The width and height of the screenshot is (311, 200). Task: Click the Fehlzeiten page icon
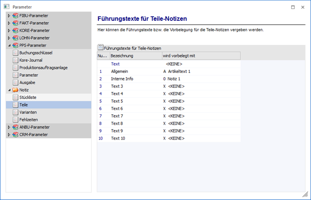(x=16, y=119)
